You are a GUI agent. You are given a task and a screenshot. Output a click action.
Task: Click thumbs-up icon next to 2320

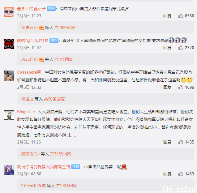(181, 48)
